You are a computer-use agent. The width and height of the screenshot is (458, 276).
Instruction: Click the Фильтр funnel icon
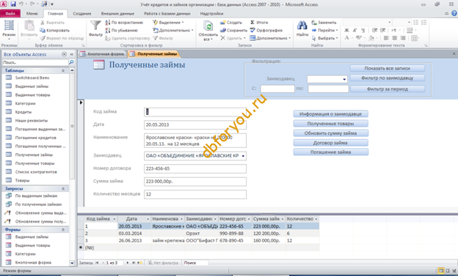[x=95, y=26]
